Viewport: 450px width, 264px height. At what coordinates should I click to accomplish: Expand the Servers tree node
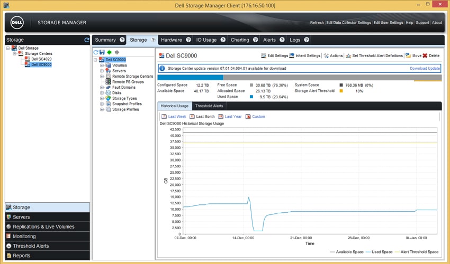pyautogui.click(x=102, y=71)
